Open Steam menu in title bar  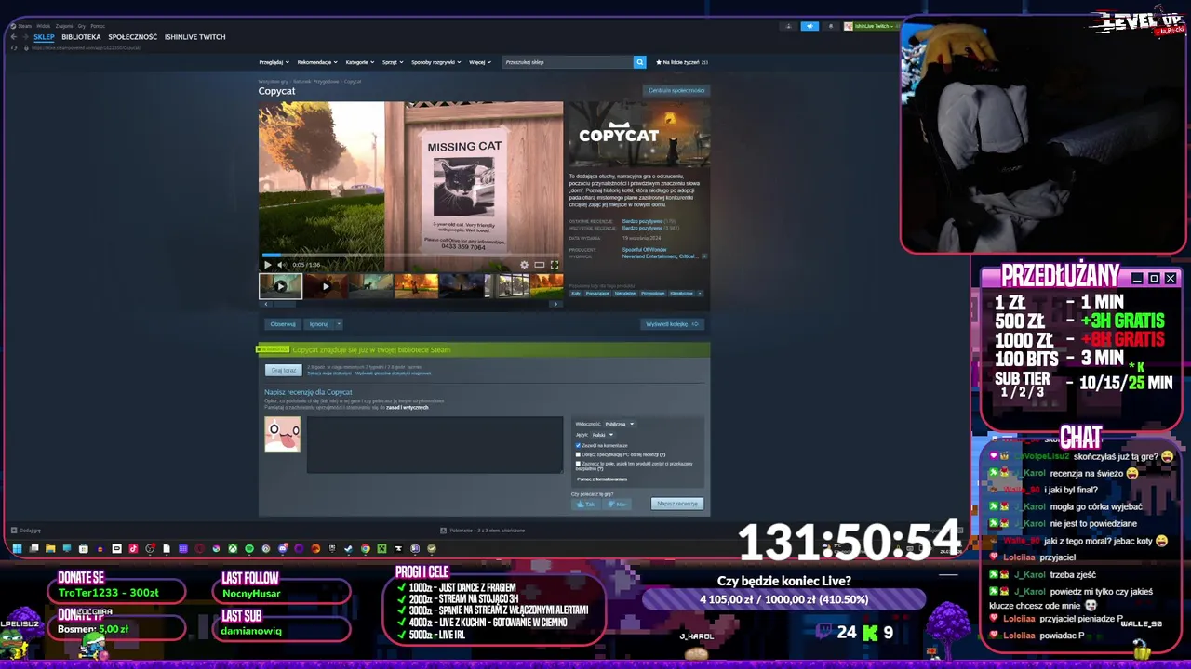22,26
